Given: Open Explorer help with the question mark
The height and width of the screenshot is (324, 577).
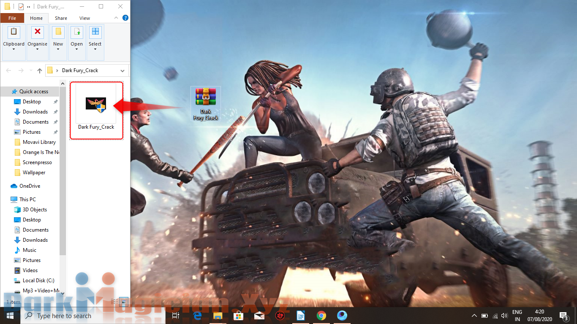Looking at the screenshot, I should click(125, 18).
